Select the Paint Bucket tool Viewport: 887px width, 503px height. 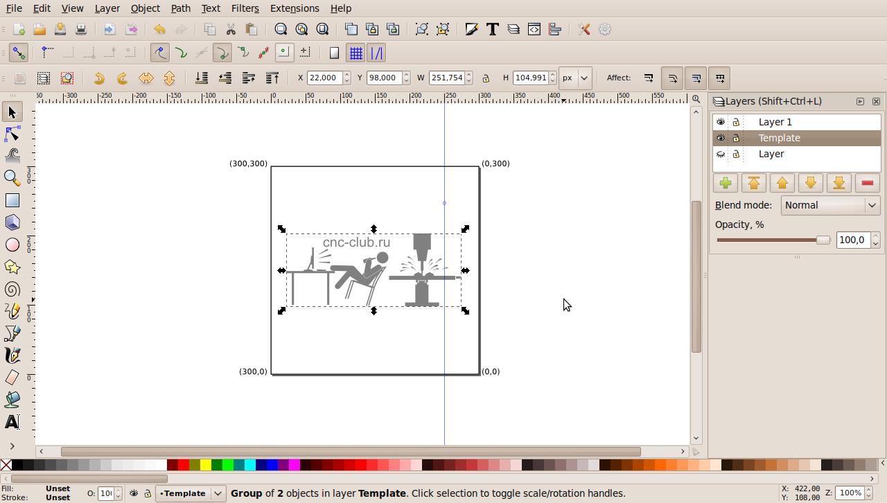(12, 400)
